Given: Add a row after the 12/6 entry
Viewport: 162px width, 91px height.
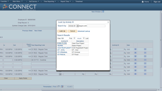Looking at the screenshot, I should (135, 67).
